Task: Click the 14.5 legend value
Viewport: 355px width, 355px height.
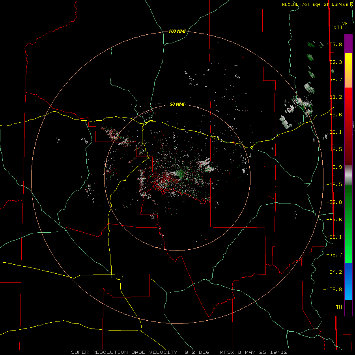Action: 336,149
